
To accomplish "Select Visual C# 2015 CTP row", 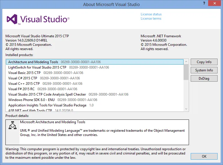I will pos(95,78).
